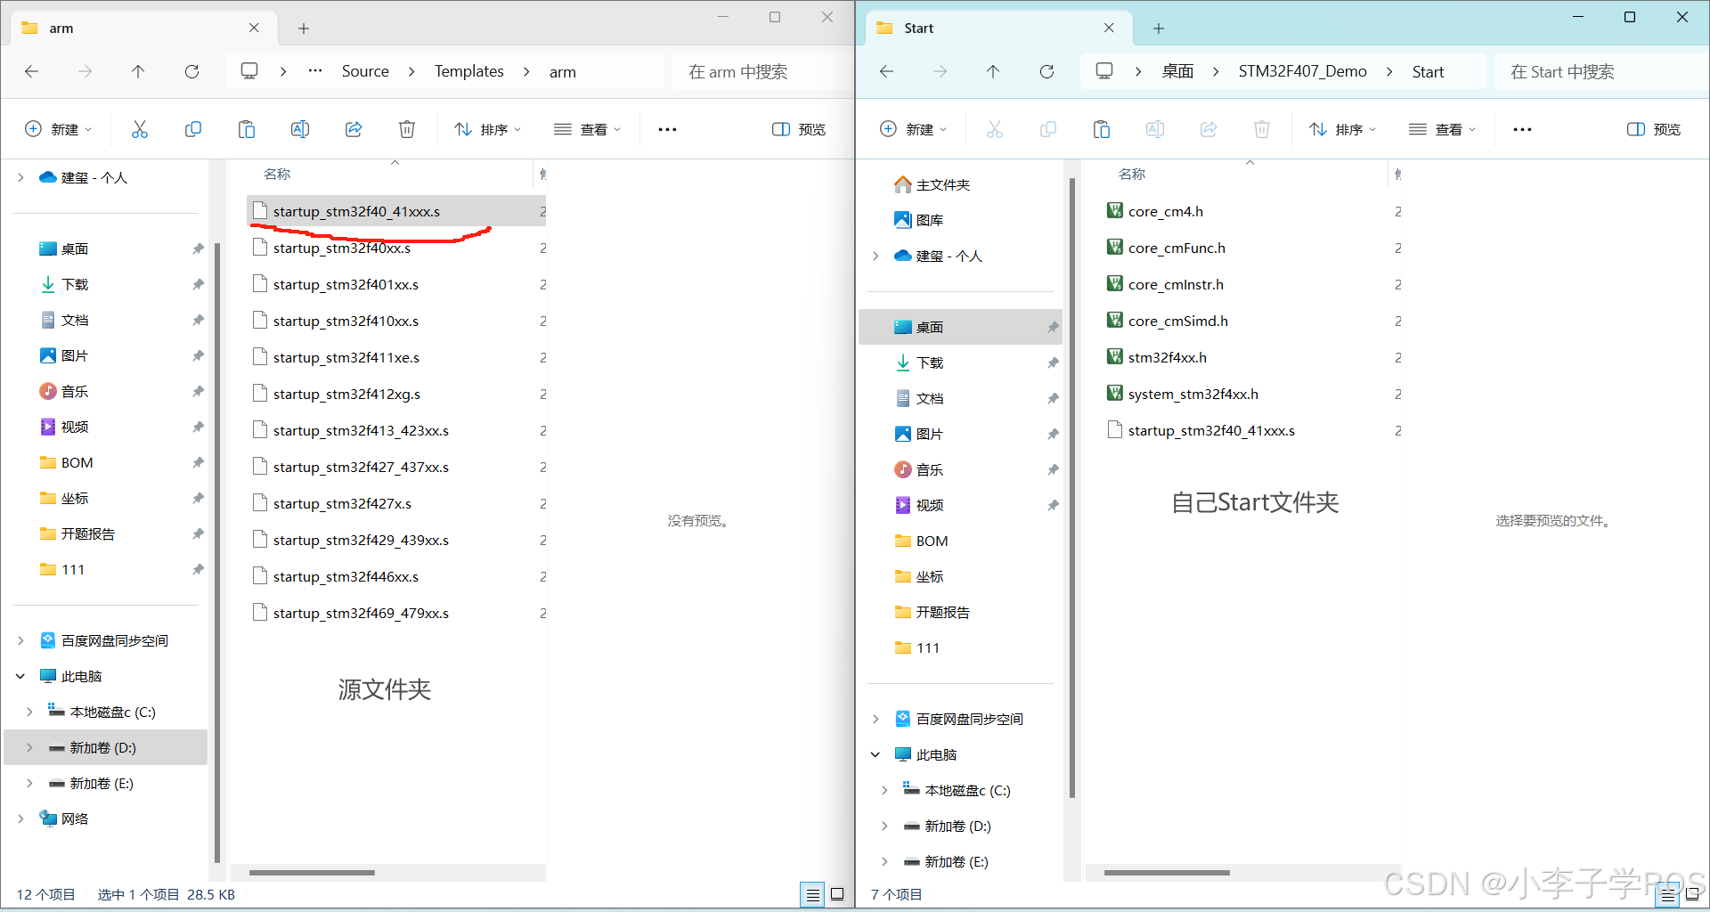Click the Refresh icon in the arm window
Image resolution: width=1710 pixels, height=912 pixels.
(x=191, y=71)
